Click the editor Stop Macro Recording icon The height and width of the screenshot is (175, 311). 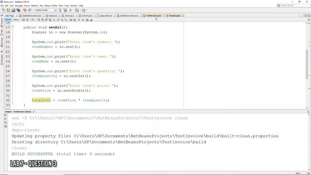click(83, 20)
